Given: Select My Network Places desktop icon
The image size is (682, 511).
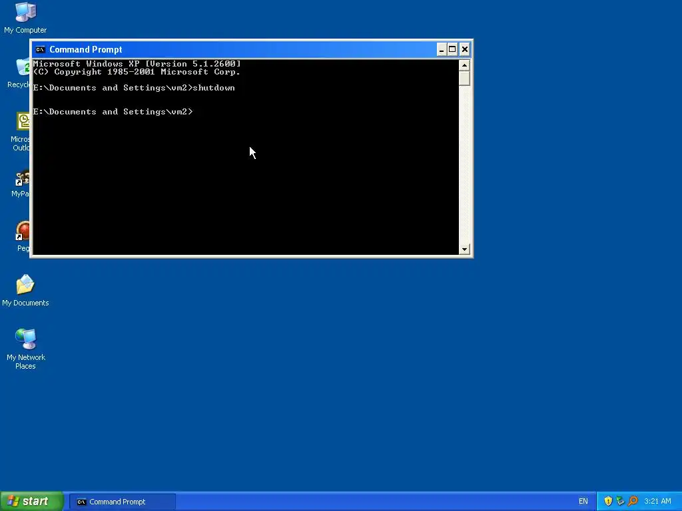Looking at the screenshot, I should tap(26, 349).
